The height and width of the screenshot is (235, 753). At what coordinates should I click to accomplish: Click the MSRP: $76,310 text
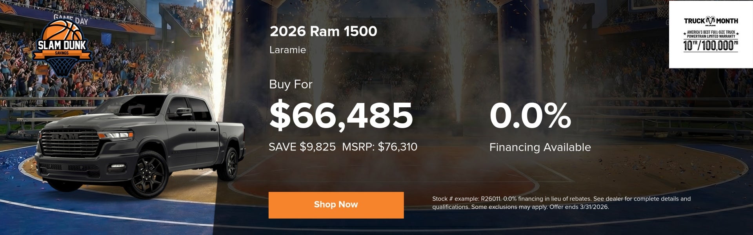[380, 147]
